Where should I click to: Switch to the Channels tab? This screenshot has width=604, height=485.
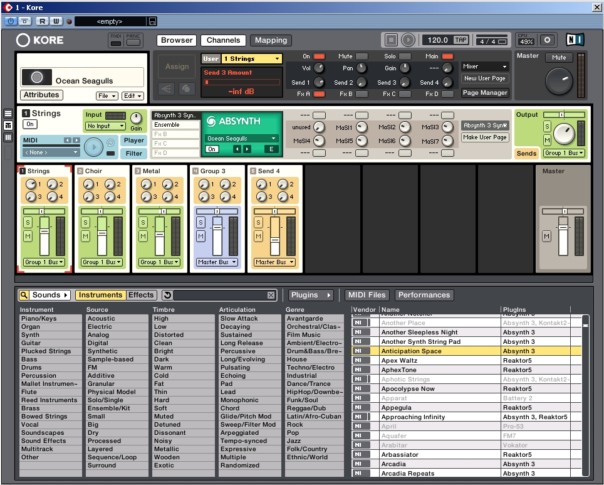224,40
